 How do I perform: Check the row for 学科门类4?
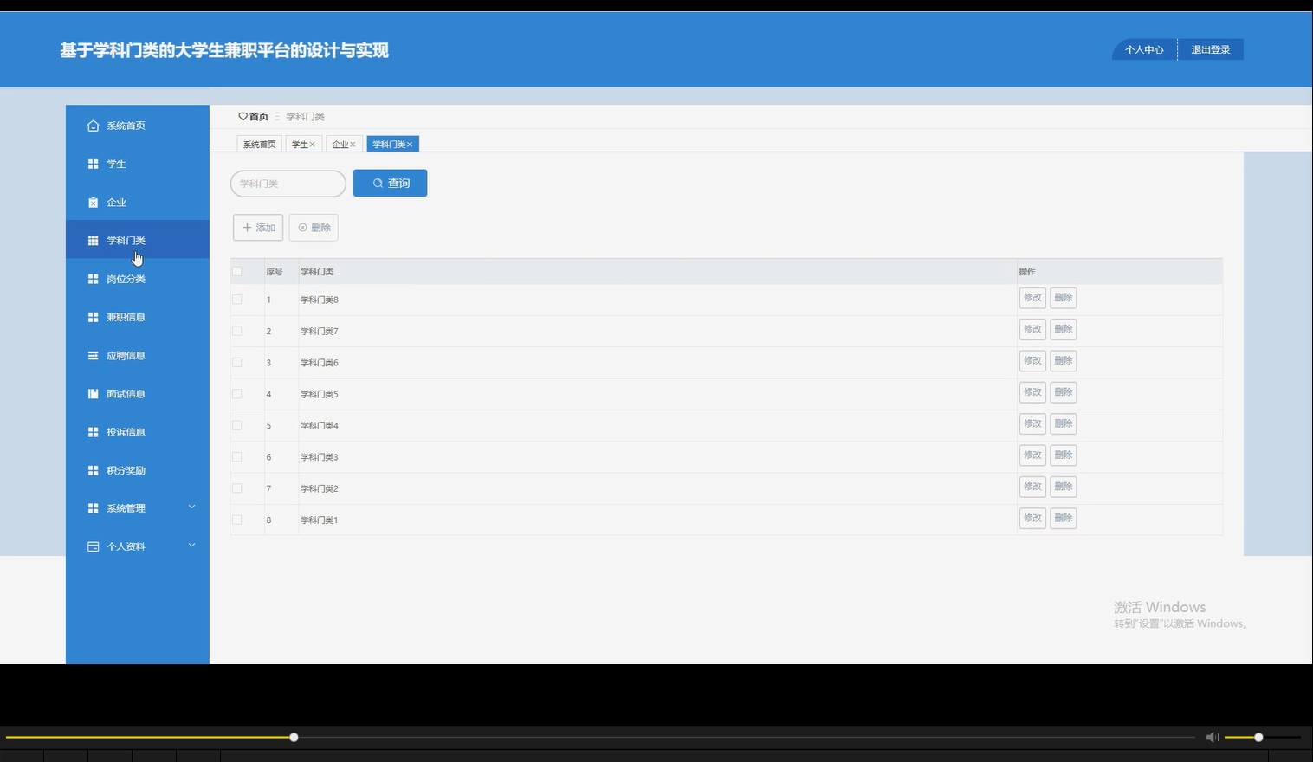click(237, 425)
